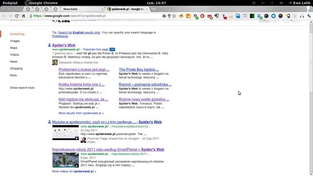Click the czw, 14:47 clock in panel
313x176 pixels.
(156, 3)
